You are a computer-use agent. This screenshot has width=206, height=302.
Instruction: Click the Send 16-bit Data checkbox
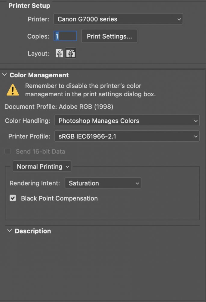pos(8,152)
